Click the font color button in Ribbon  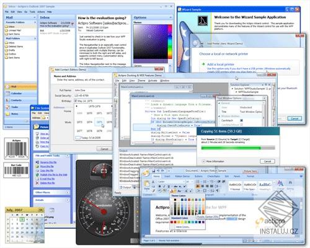(172, 191)
